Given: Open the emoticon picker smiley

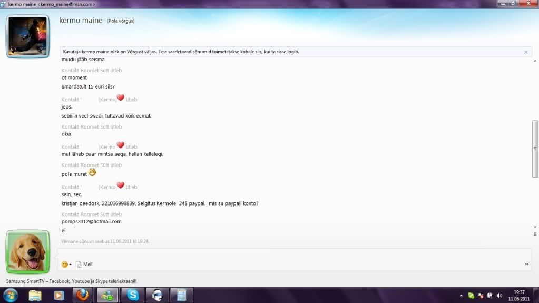Looking at the screenshot, I should tap(65, 264).
